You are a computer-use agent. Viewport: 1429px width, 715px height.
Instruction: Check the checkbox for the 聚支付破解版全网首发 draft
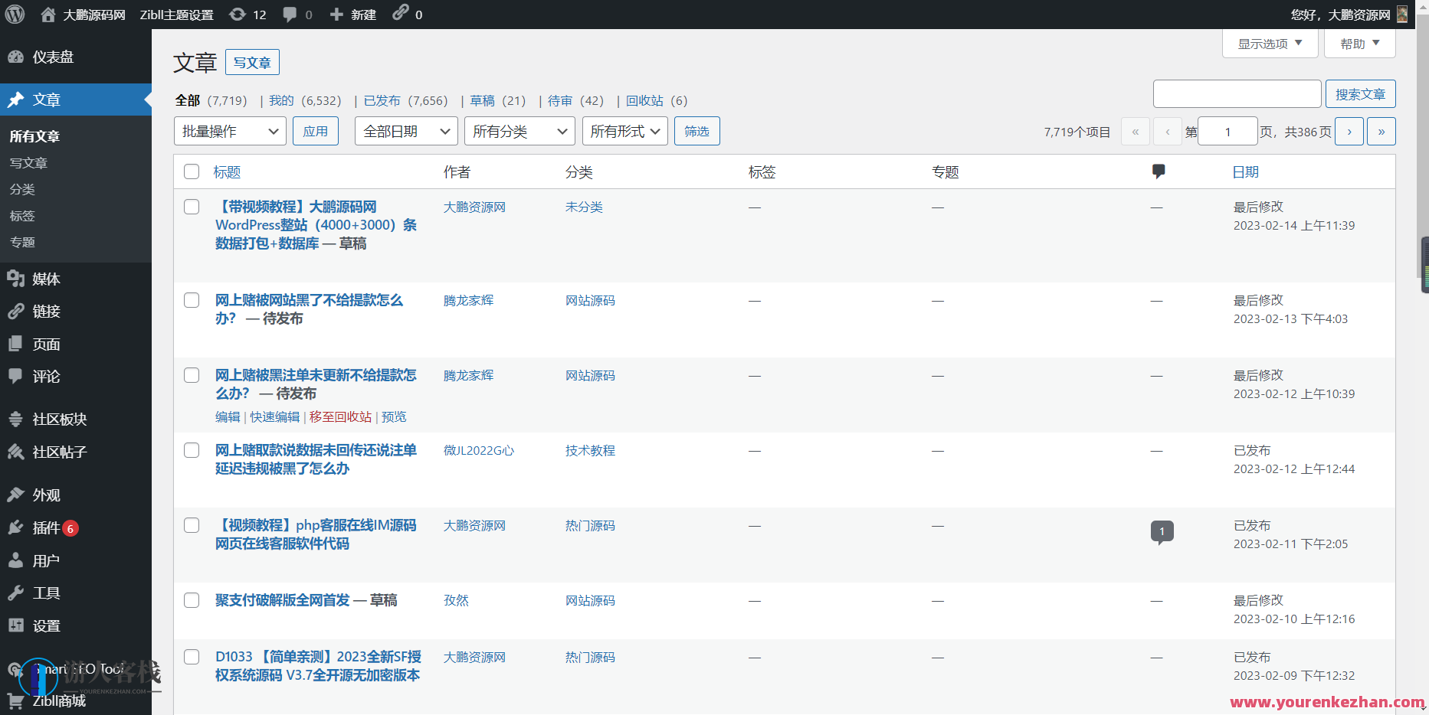point(191,600)
